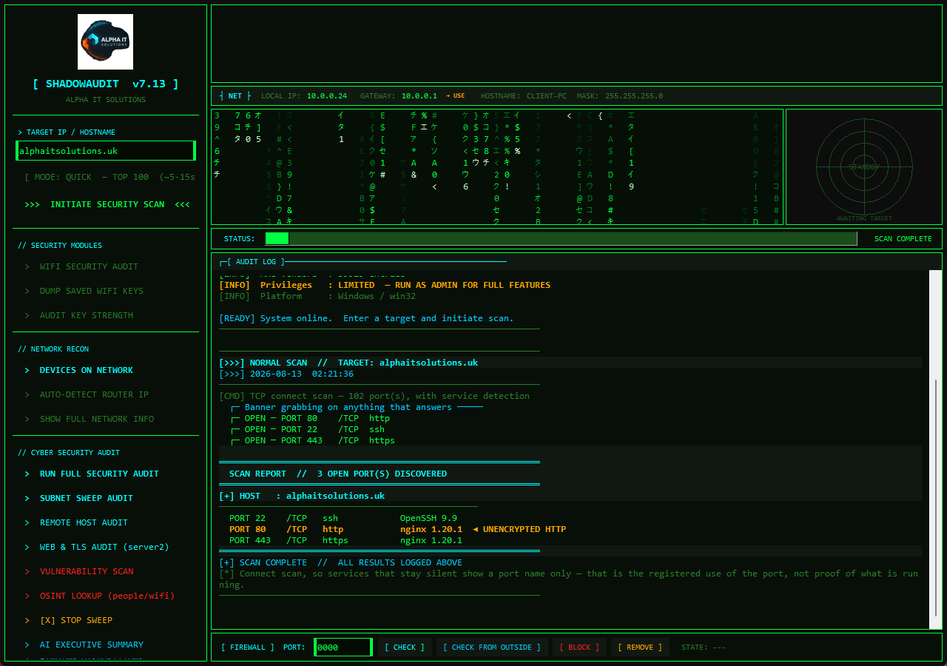Click [+] HOST alphaitsolutions.uk line
947x666 pixels.
(302, 496)
